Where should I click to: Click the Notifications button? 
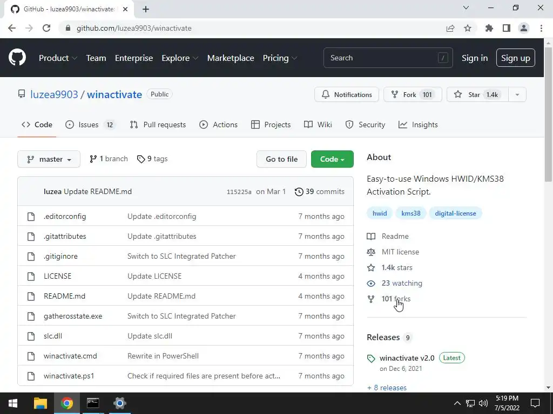[x=347, y=95]
